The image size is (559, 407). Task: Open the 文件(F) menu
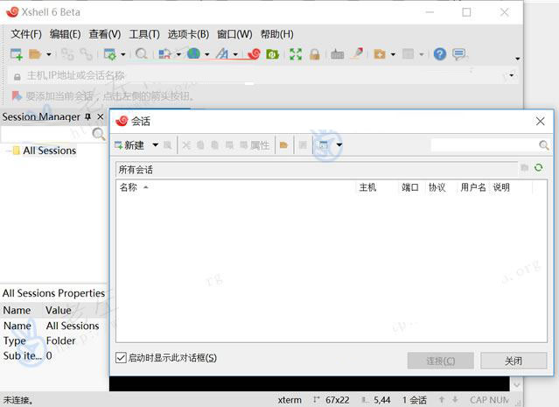26,34
